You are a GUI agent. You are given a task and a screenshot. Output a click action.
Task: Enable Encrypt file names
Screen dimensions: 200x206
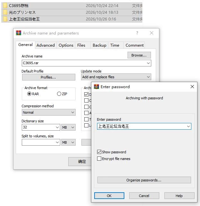pos(99,159)
